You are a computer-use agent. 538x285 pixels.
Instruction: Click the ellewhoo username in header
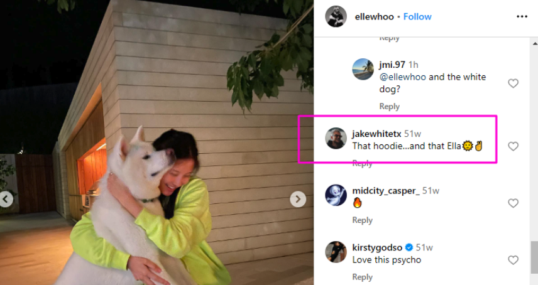click(375, 16)
